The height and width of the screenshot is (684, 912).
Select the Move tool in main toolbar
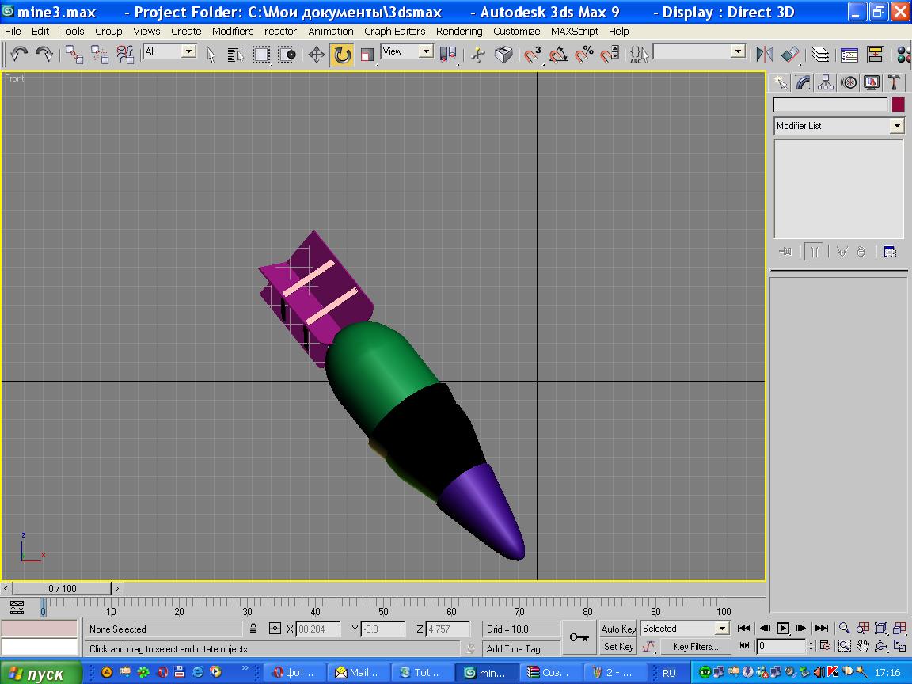click(317, 55)
